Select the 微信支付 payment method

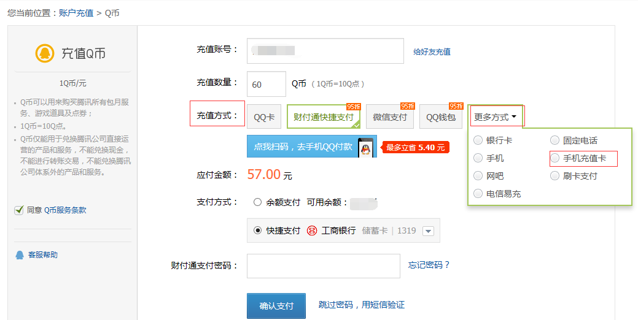coord(390,117)
